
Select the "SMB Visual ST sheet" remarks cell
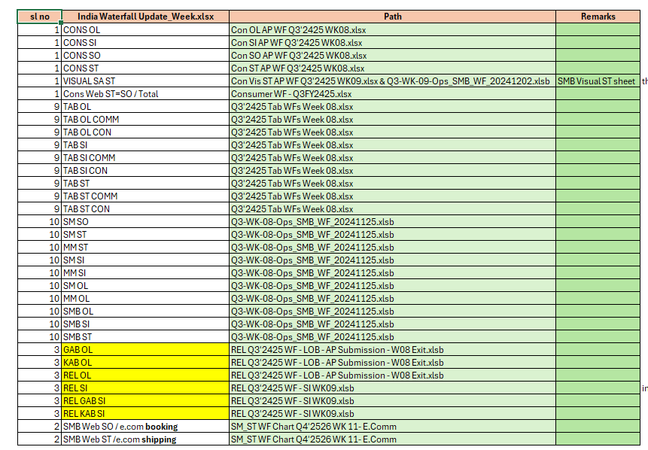[598, 81]
